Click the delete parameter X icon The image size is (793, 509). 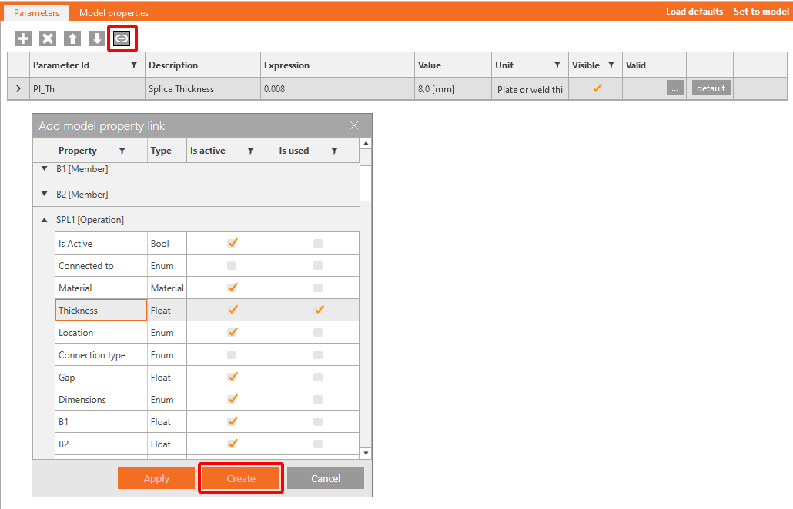tap(48, 38)
